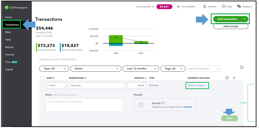Click the $3,641 estimated tax pill
The height and width of the screenshot is (128, 259).
(x=164, y=7)
